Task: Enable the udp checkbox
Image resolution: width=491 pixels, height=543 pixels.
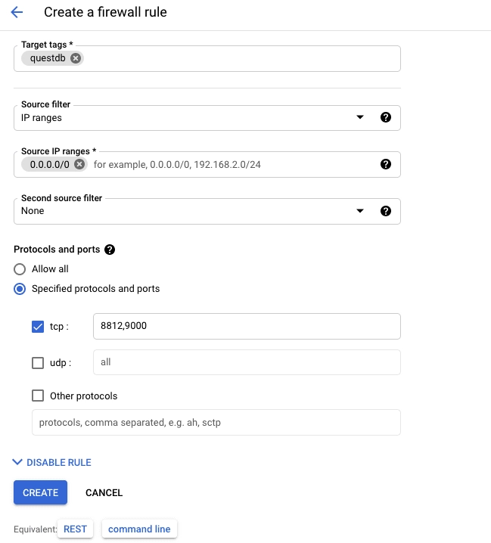Action: [38, 363]
